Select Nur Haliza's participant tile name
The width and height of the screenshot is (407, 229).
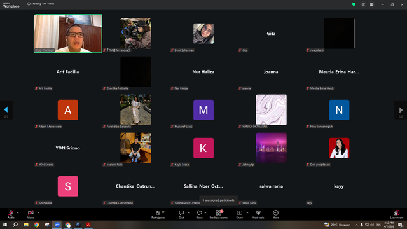click(203, 72)
